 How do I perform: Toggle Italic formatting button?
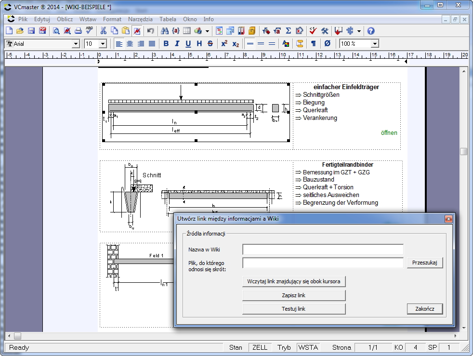tap(177, 44)
